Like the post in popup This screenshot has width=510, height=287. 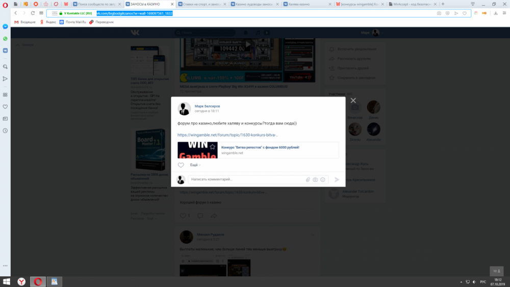[x=181, y=165]
